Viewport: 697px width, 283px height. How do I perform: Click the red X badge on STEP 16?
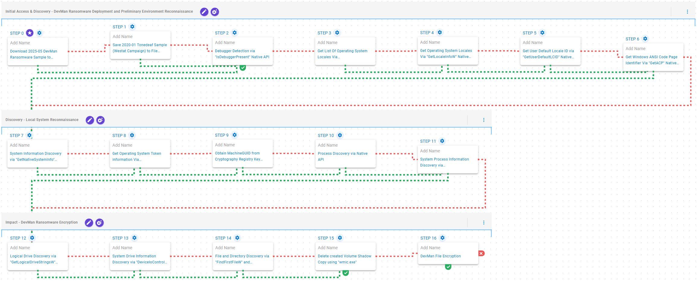(x=481, y=253)
